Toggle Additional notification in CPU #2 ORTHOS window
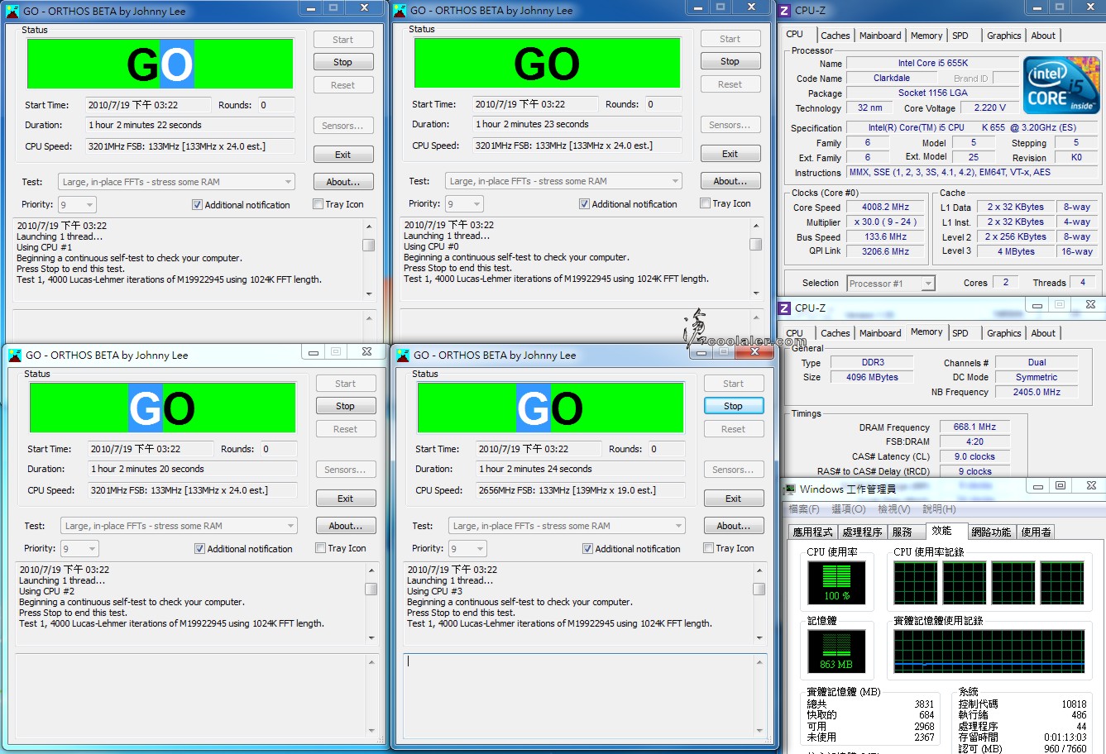This screenshot has height=754, width=1106. (199, 548)
